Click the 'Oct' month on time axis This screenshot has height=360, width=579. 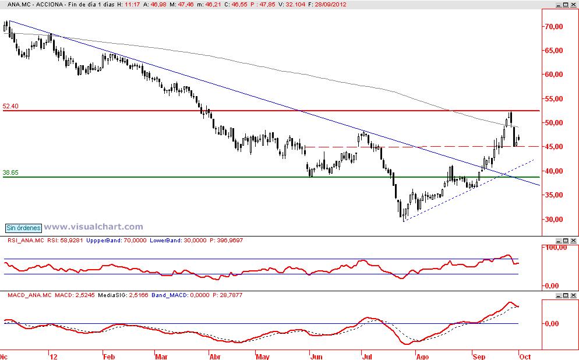(x=525, y=357)
